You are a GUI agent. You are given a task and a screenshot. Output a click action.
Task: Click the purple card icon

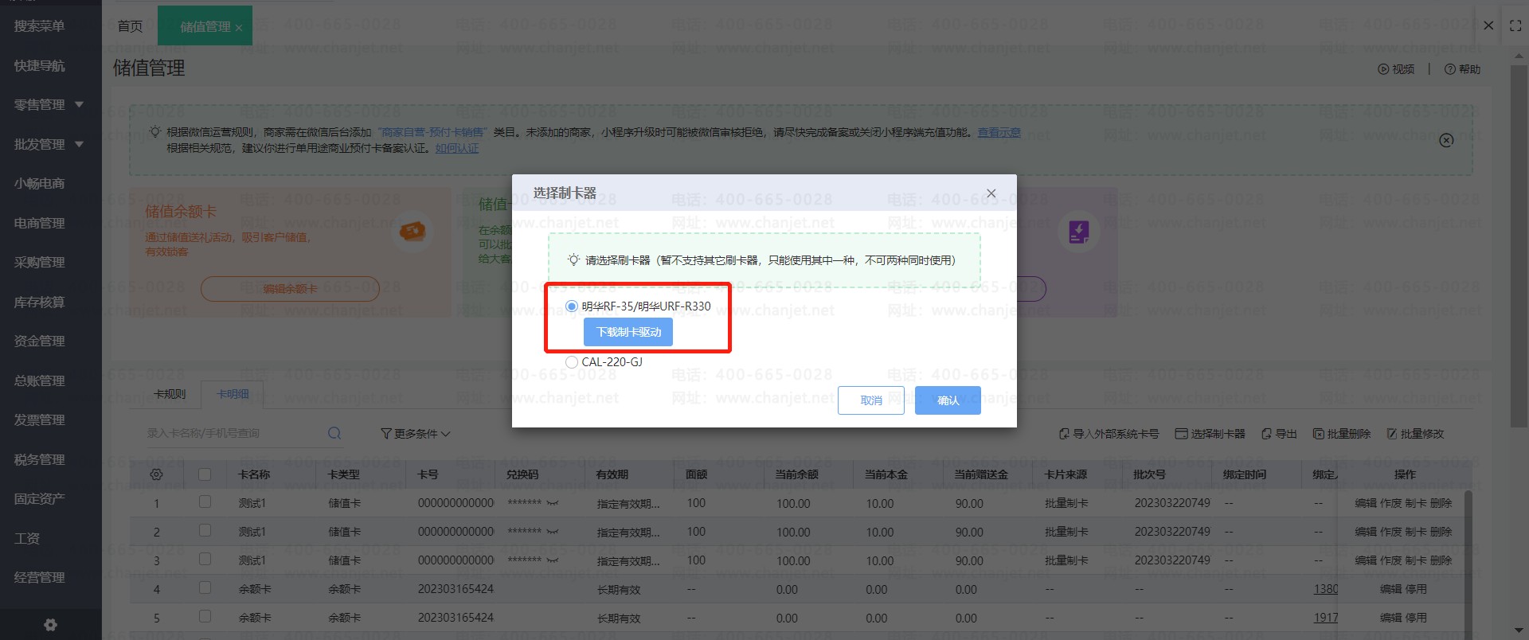coord(1079,232)
